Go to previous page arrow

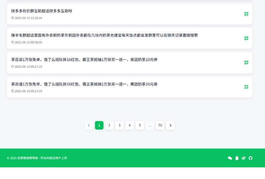[x=89, y=125]
